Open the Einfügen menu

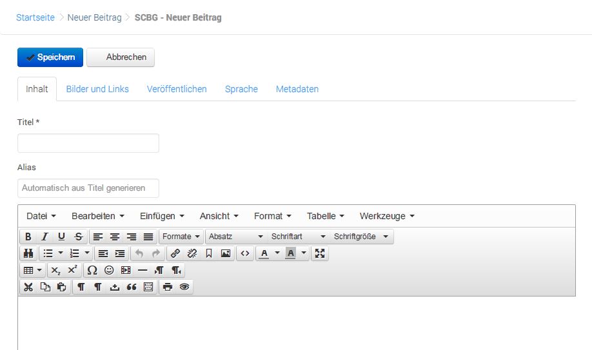pyautogui.click(x=162, y=217)
